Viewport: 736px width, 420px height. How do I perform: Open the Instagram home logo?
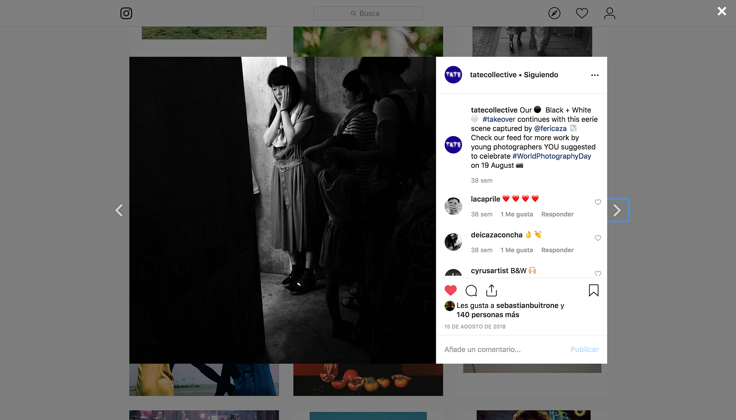[x=126, y=13]
